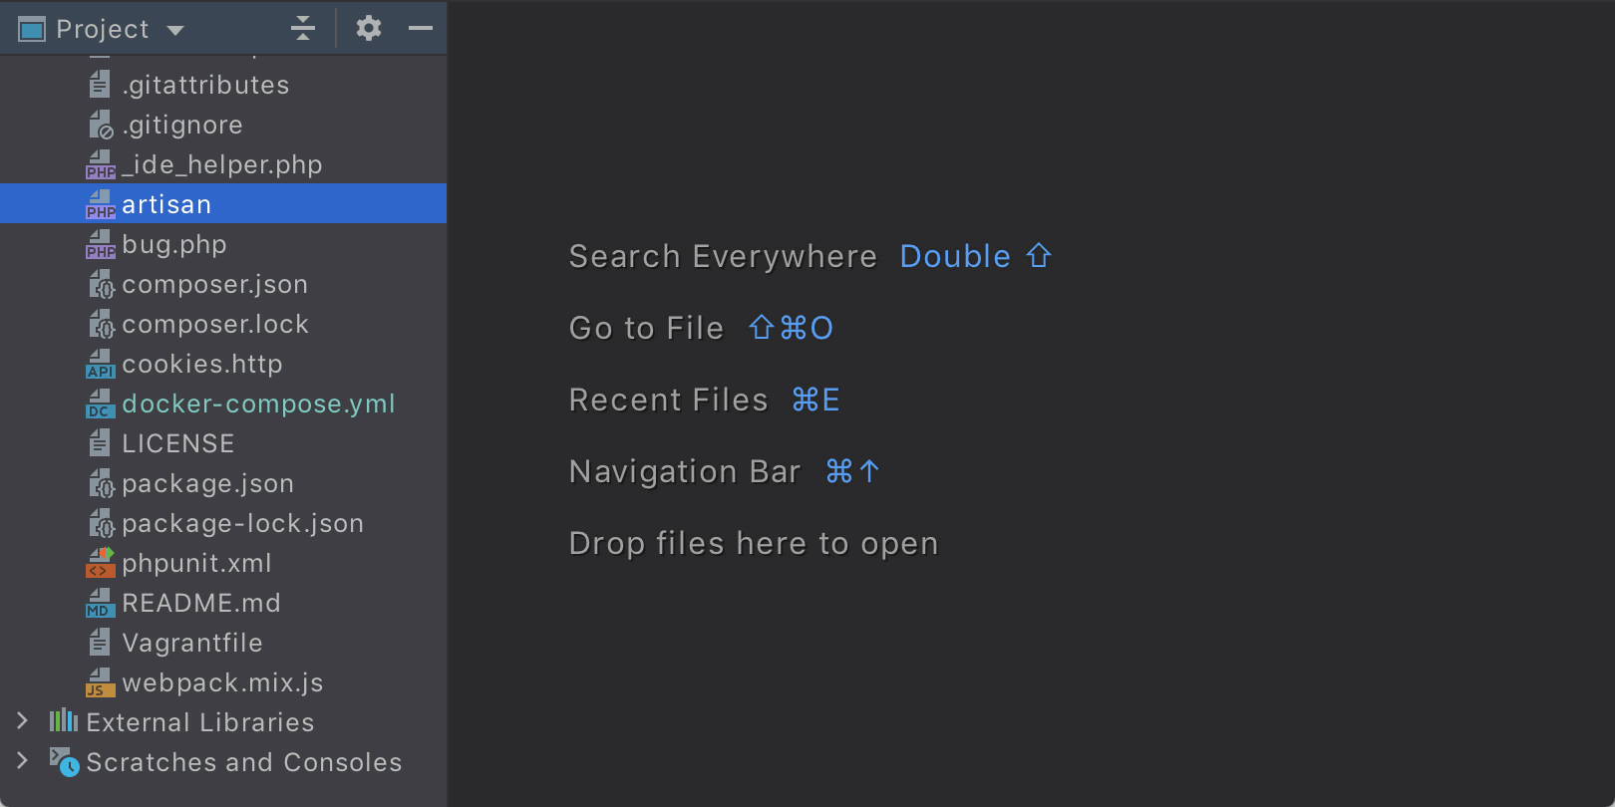
Task: Select bug.php in the file list
Action: (x=174, y=245)
